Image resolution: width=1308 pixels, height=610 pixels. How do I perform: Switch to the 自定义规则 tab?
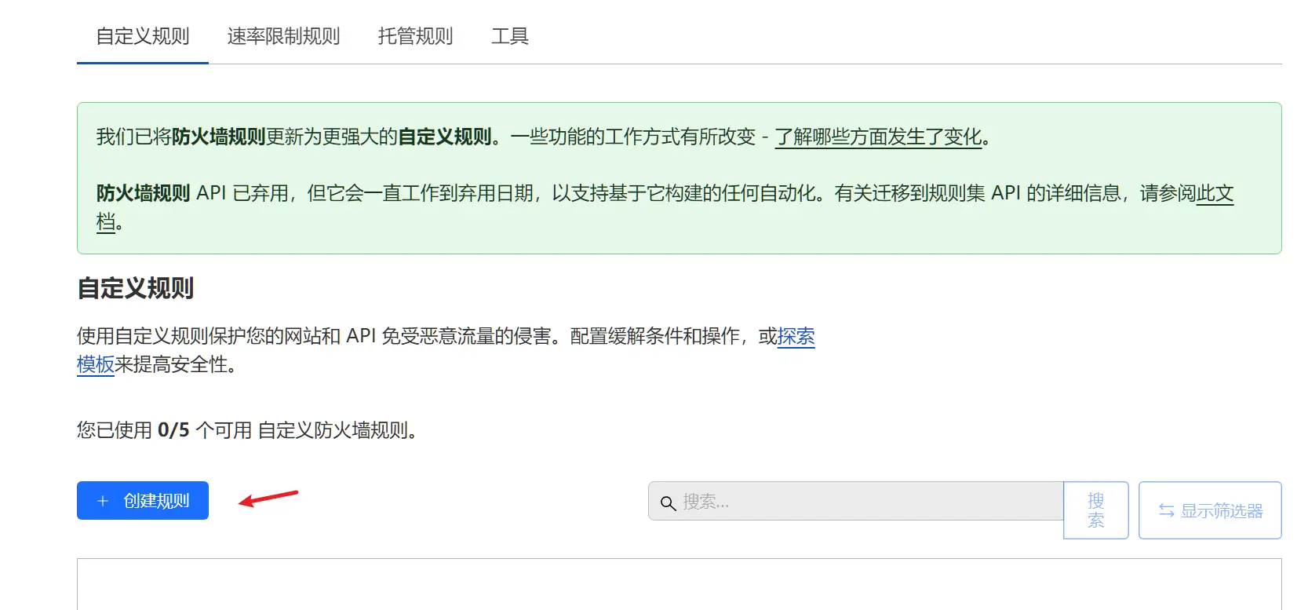coord(143,36)
